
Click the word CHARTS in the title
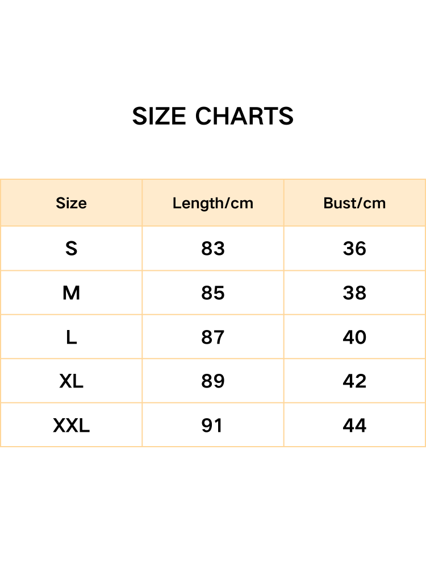click(x=244, y=117)
